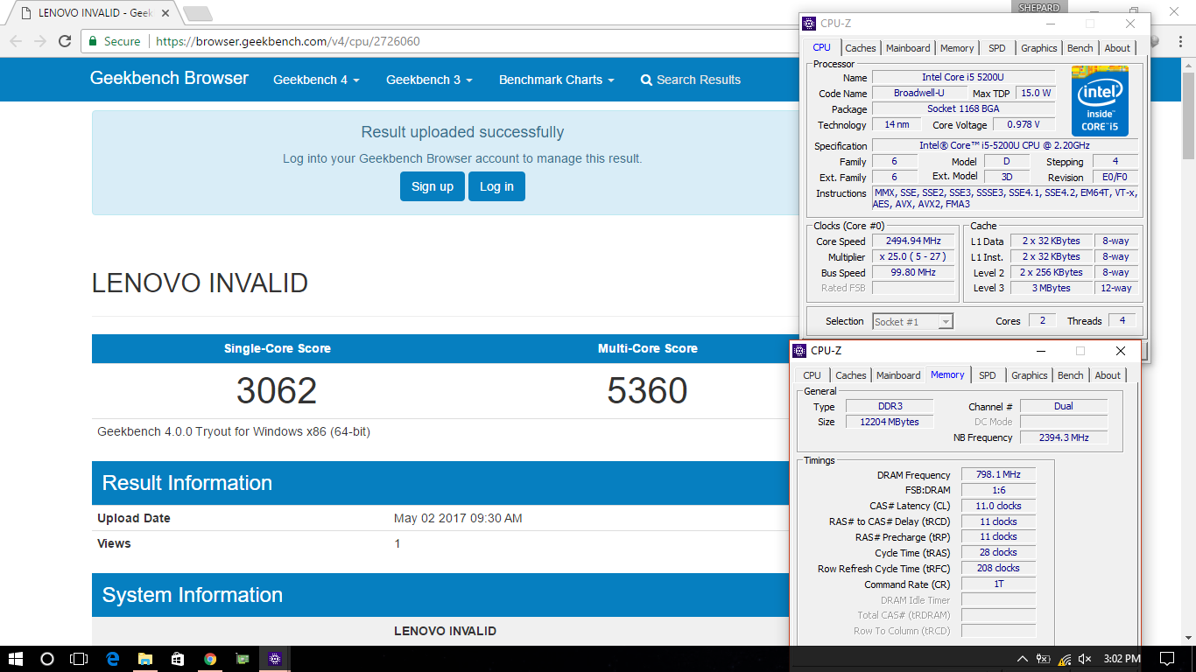This screenshot has width=1196, height=672.
Task: Select Bench tab in lower CPU-Z window
Action: (1071, 375)
